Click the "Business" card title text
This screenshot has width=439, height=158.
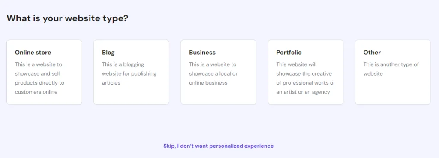(x=202, y=53)
